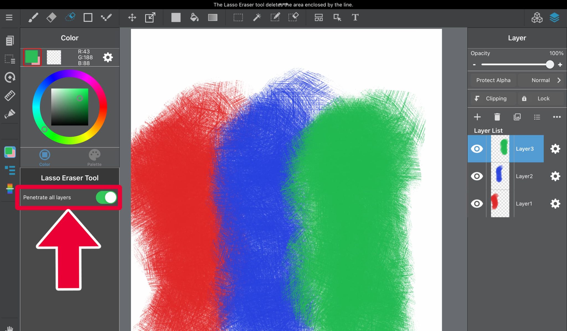567x331 pixels.
Task: Select the Move tool
Action: click(132, 17)
